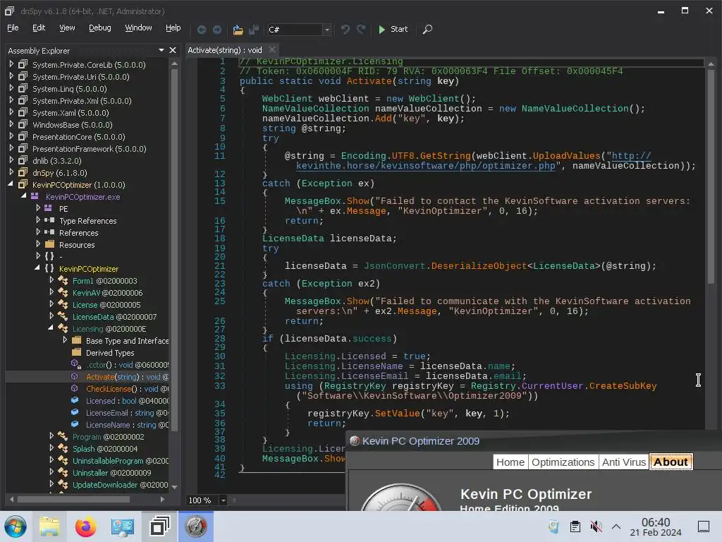722x542 pixels.
Task: Select the Activate(string) : void tab
Action: point(225,50)
